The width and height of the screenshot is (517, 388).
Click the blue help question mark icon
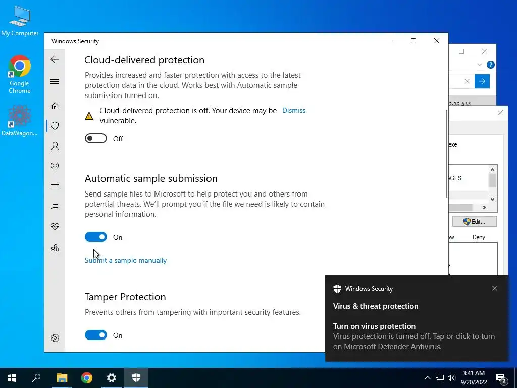pos(491,65)
